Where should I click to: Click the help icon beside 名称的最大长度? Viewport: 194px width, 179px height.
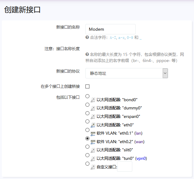coord(87,54)
